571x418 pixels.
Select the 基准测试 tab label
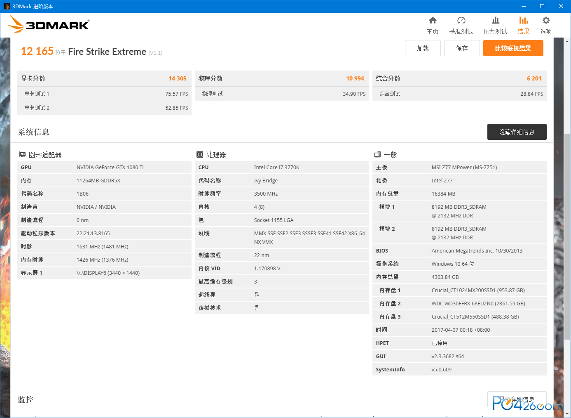click(x=461, y=31)
